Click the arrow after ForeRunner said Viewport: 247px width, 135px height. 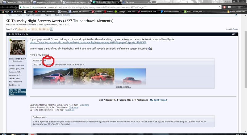46,117
